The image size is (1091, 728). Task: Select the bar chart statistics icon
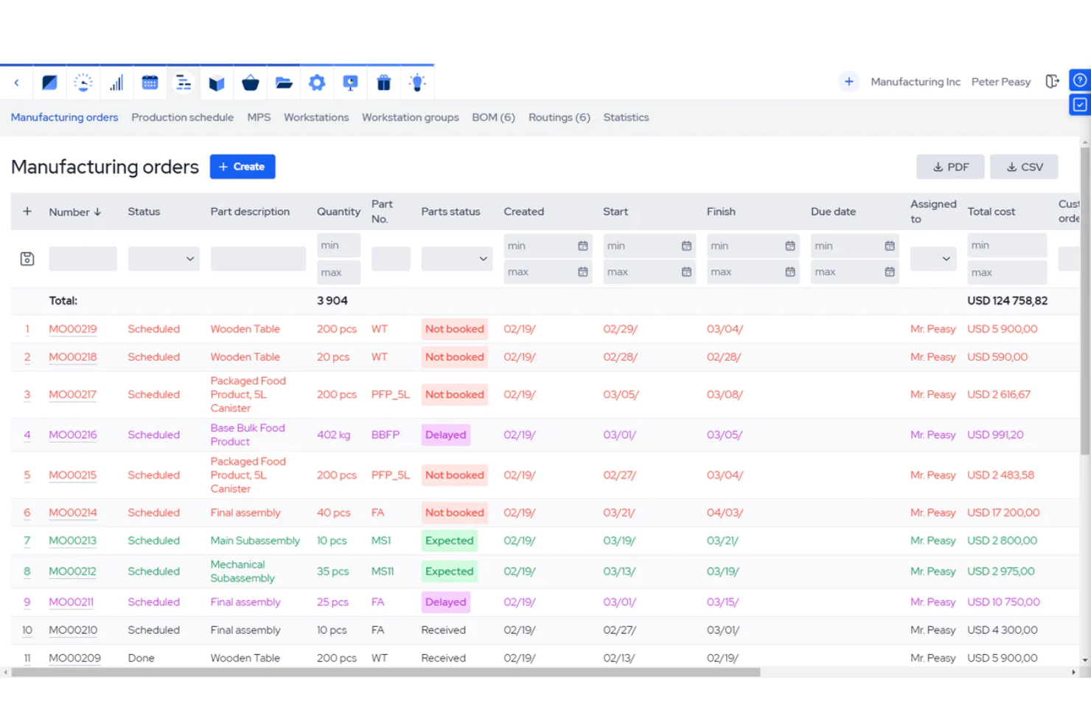[116, 82]
